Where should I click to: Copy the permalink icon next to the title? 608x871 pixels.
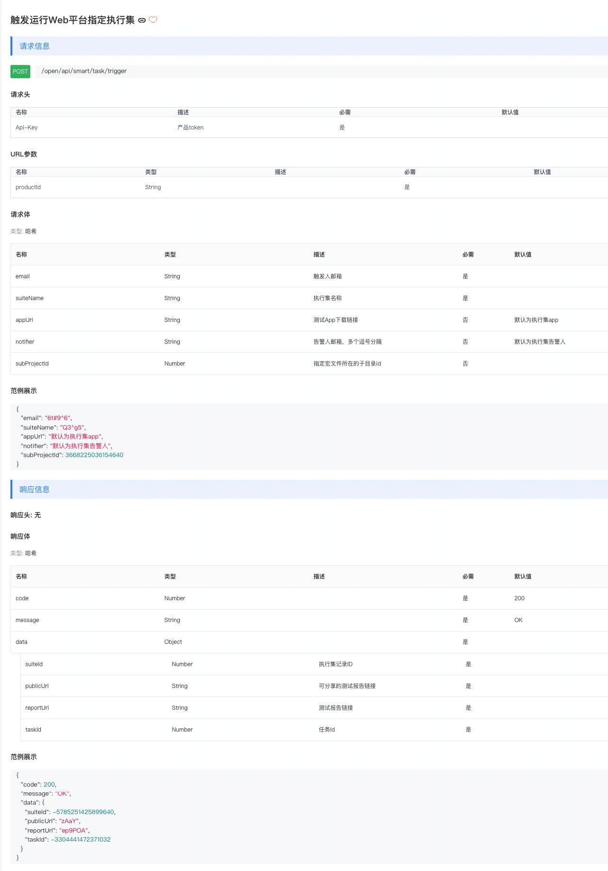pyautogui.click(x=142, y=20)
